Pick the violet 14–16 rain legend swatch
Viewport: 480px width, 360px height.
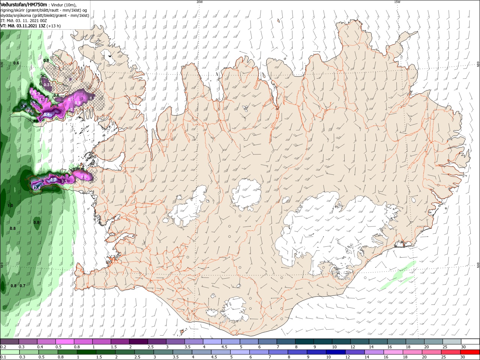click(373, 352)
